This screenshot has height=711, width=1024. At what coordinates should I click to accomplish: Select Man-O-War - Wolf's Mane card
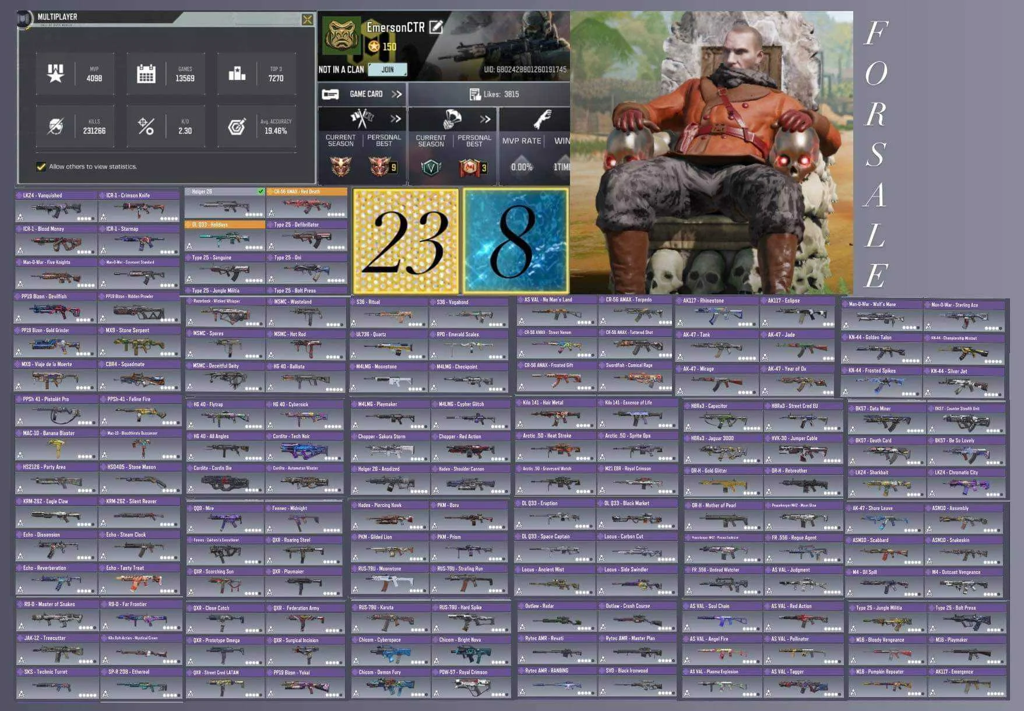tap(882, 316)
